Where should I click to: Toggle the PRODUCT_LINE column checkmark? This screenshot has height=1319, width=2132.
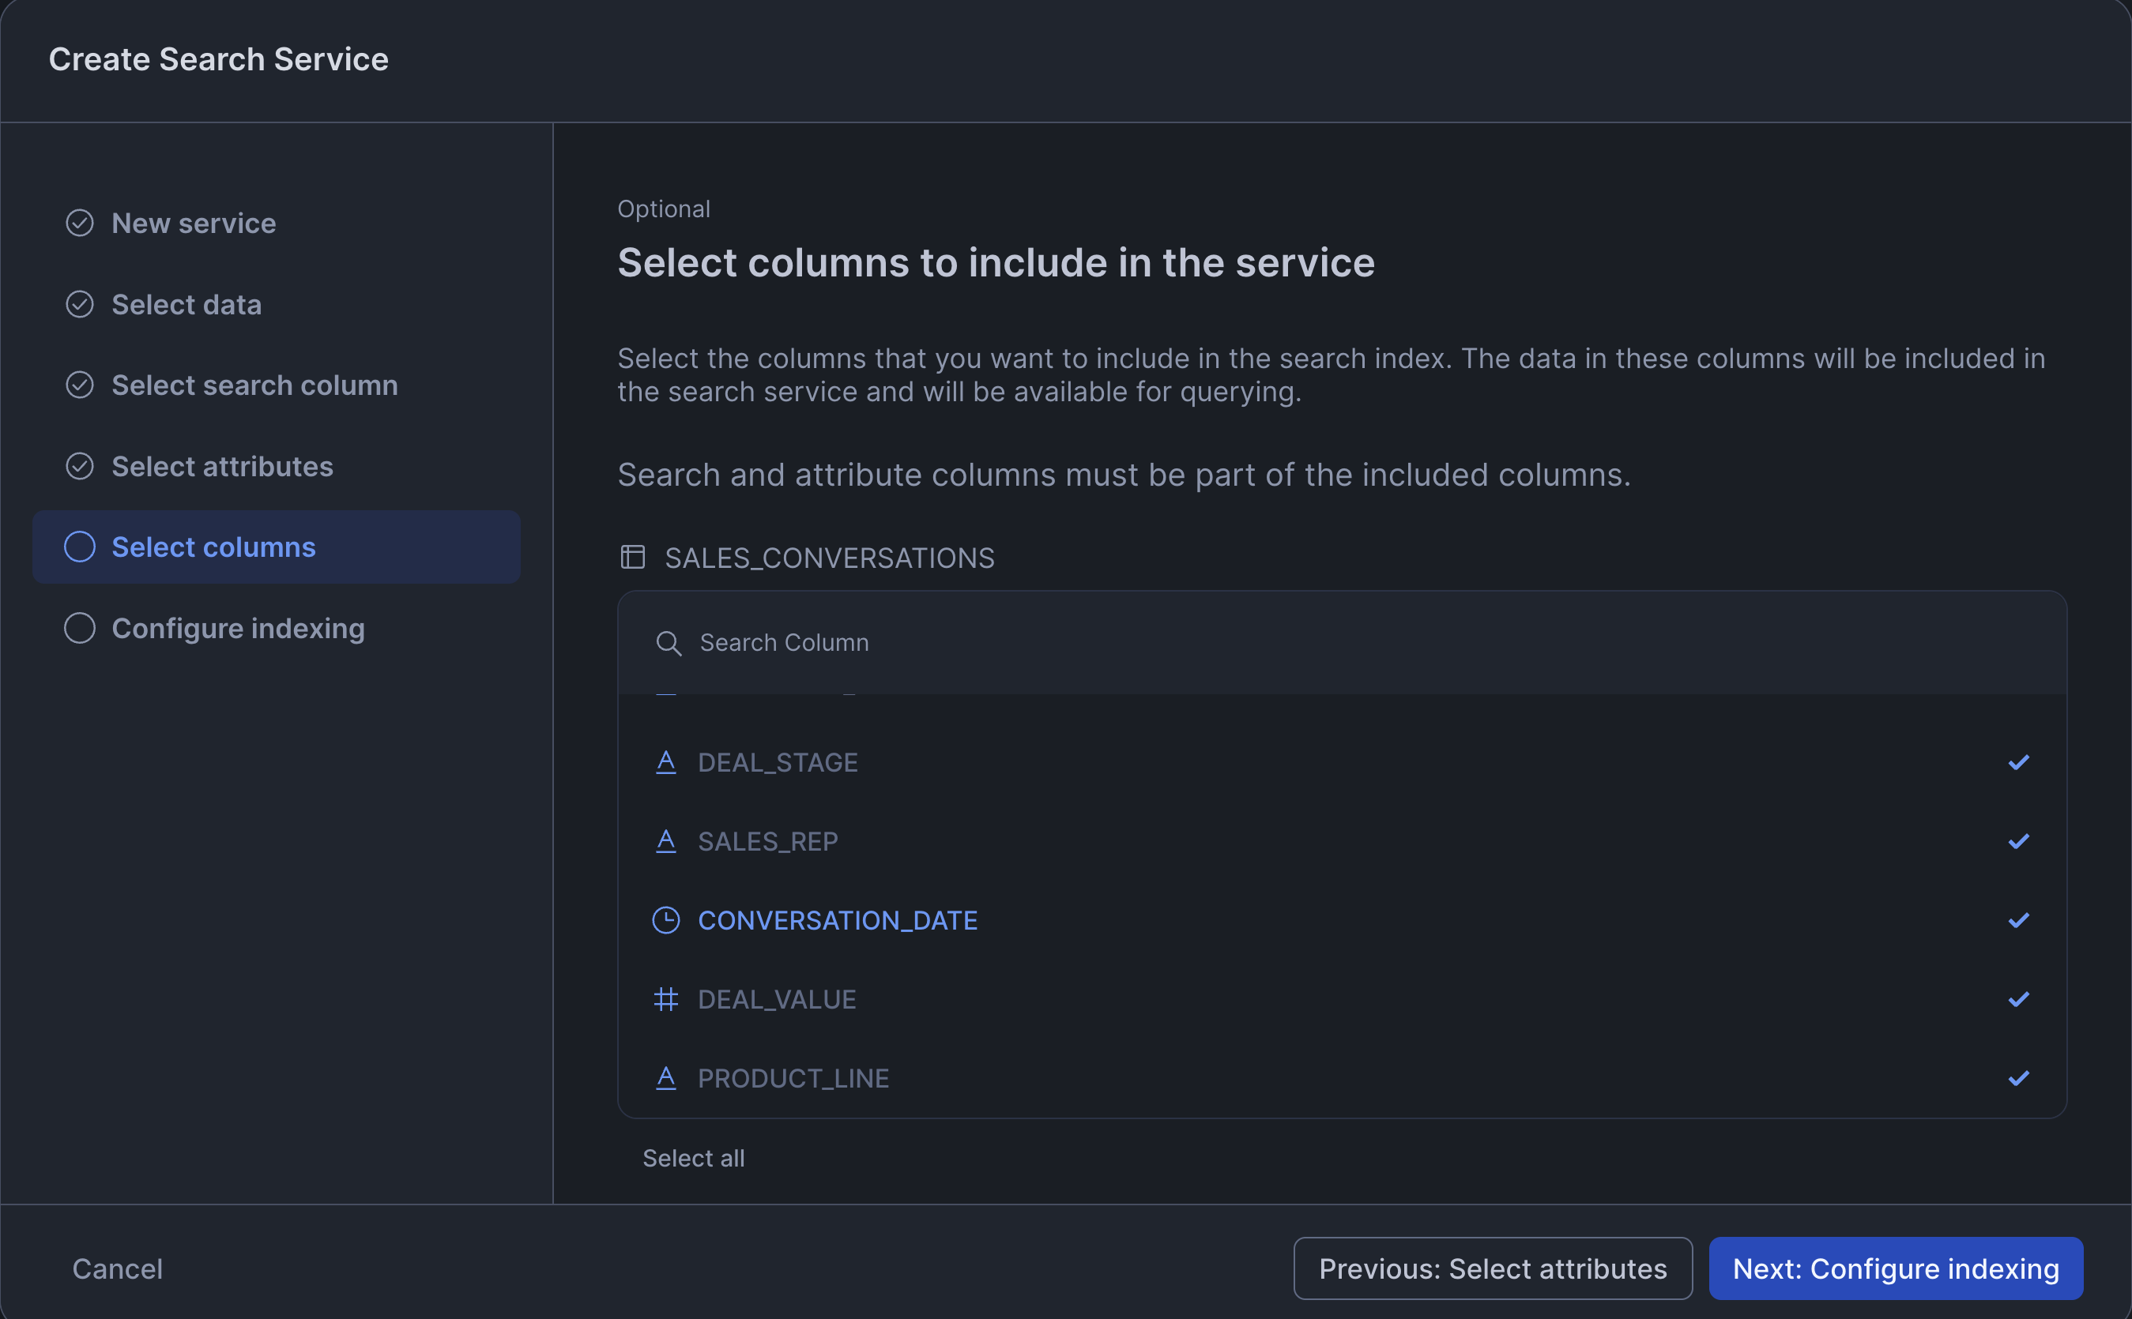point(2017,1078)
